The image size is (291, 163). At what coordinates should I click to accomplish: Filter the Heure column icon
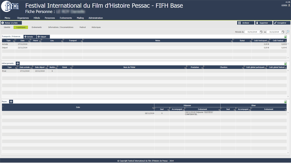tap(40, 41)
